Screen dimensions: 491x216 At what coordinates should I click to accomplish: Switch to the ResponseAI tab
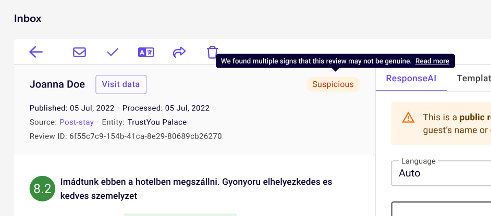pyautogui.click(x=411, y=79)
